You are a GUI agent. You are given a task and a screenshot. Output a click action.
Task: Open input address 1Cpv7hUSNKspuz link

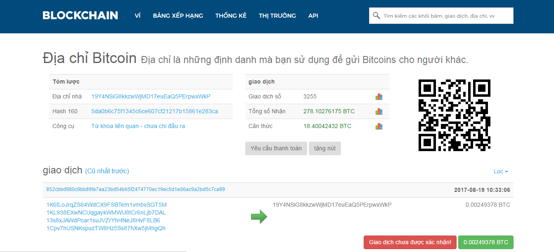(106, 228)
